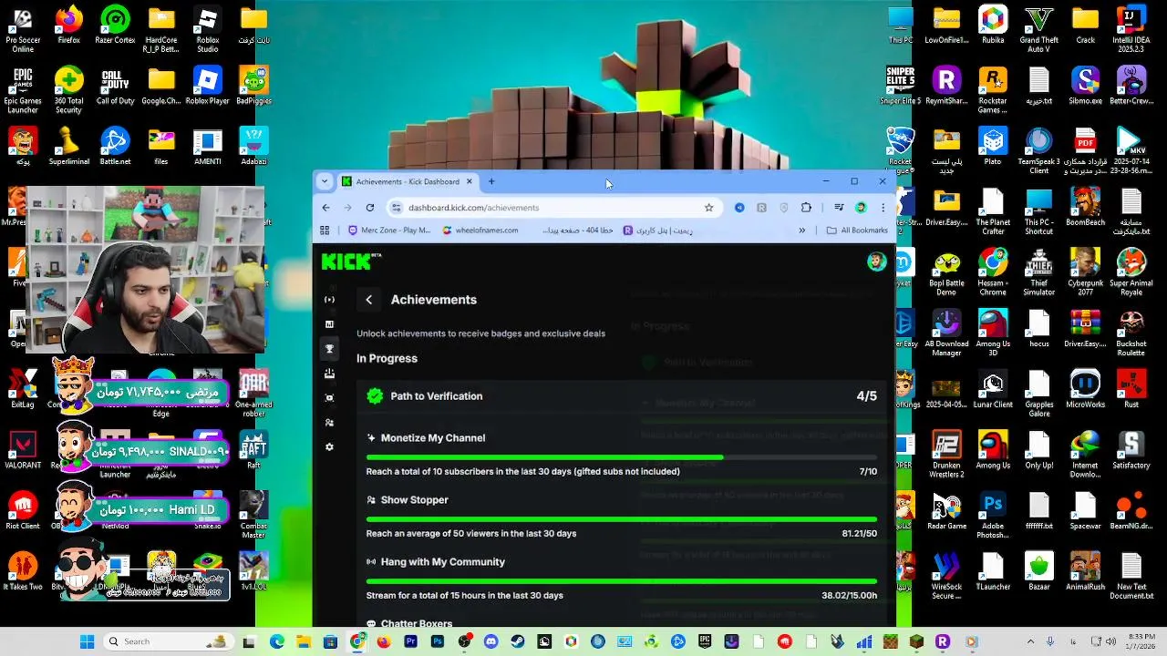
Task: Show hidden system tray icons chevron
Action: click(1030, 641)
